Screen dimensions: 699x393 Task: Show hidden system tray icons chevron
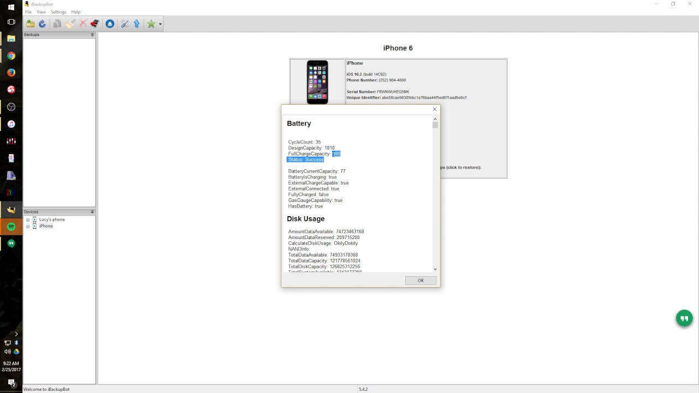click(16, 334)
